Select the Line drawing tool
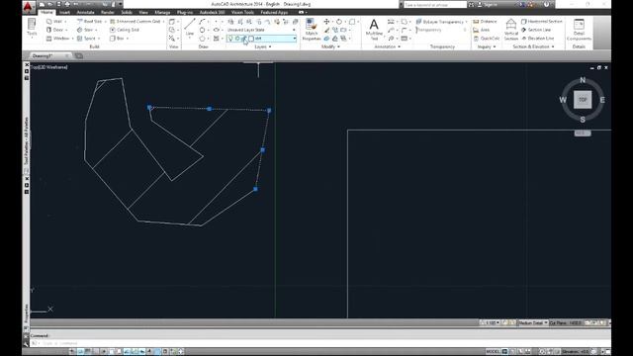Viewport: 633px width, 356px height. pos(190,28)
